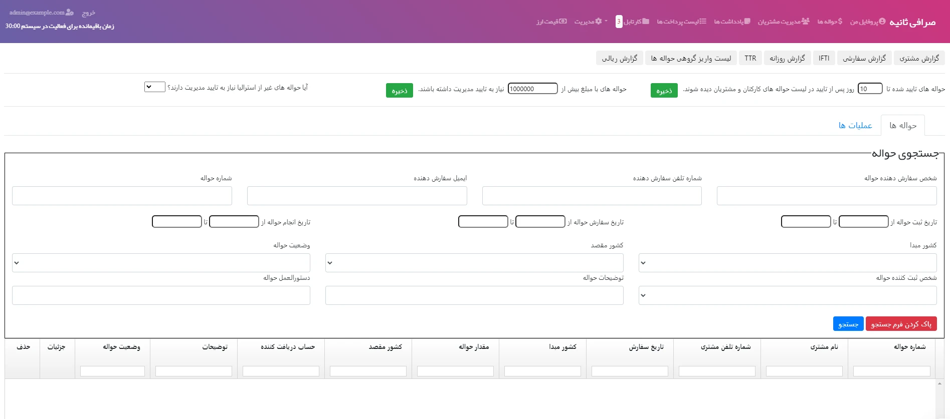Click the dollar sign icon for حواله ها
The image size is (950, 419).
pyautogui.click(x=840, y=22)
